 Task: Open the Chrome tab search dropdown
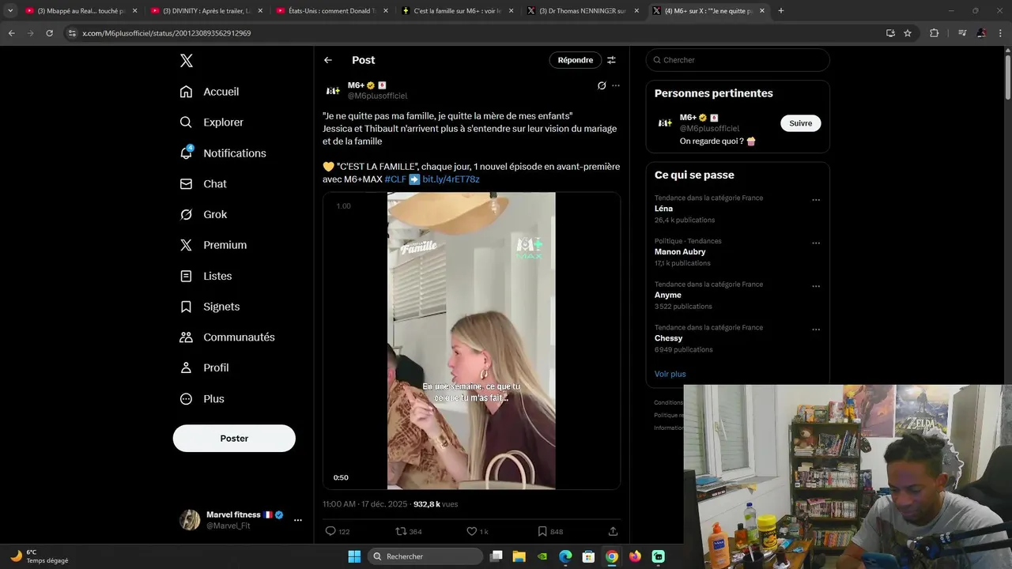10,11
